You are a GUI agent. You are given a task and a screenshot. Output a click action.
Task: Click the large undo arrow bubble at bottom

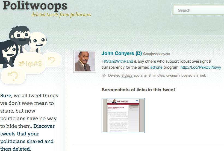[x=13, y=76]
